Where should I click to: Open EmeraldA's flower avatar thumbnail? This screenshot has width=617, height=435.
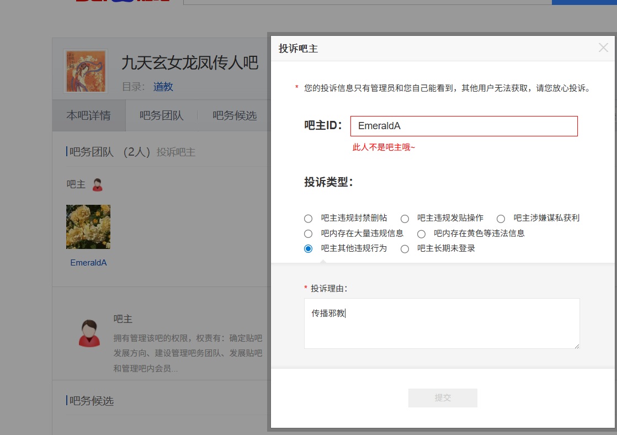tap(88, 227)
